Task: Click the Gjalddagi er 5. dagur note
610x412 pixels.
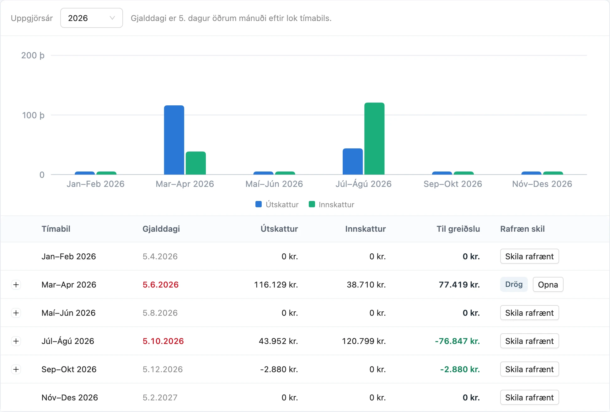Action: coord(231,18)
